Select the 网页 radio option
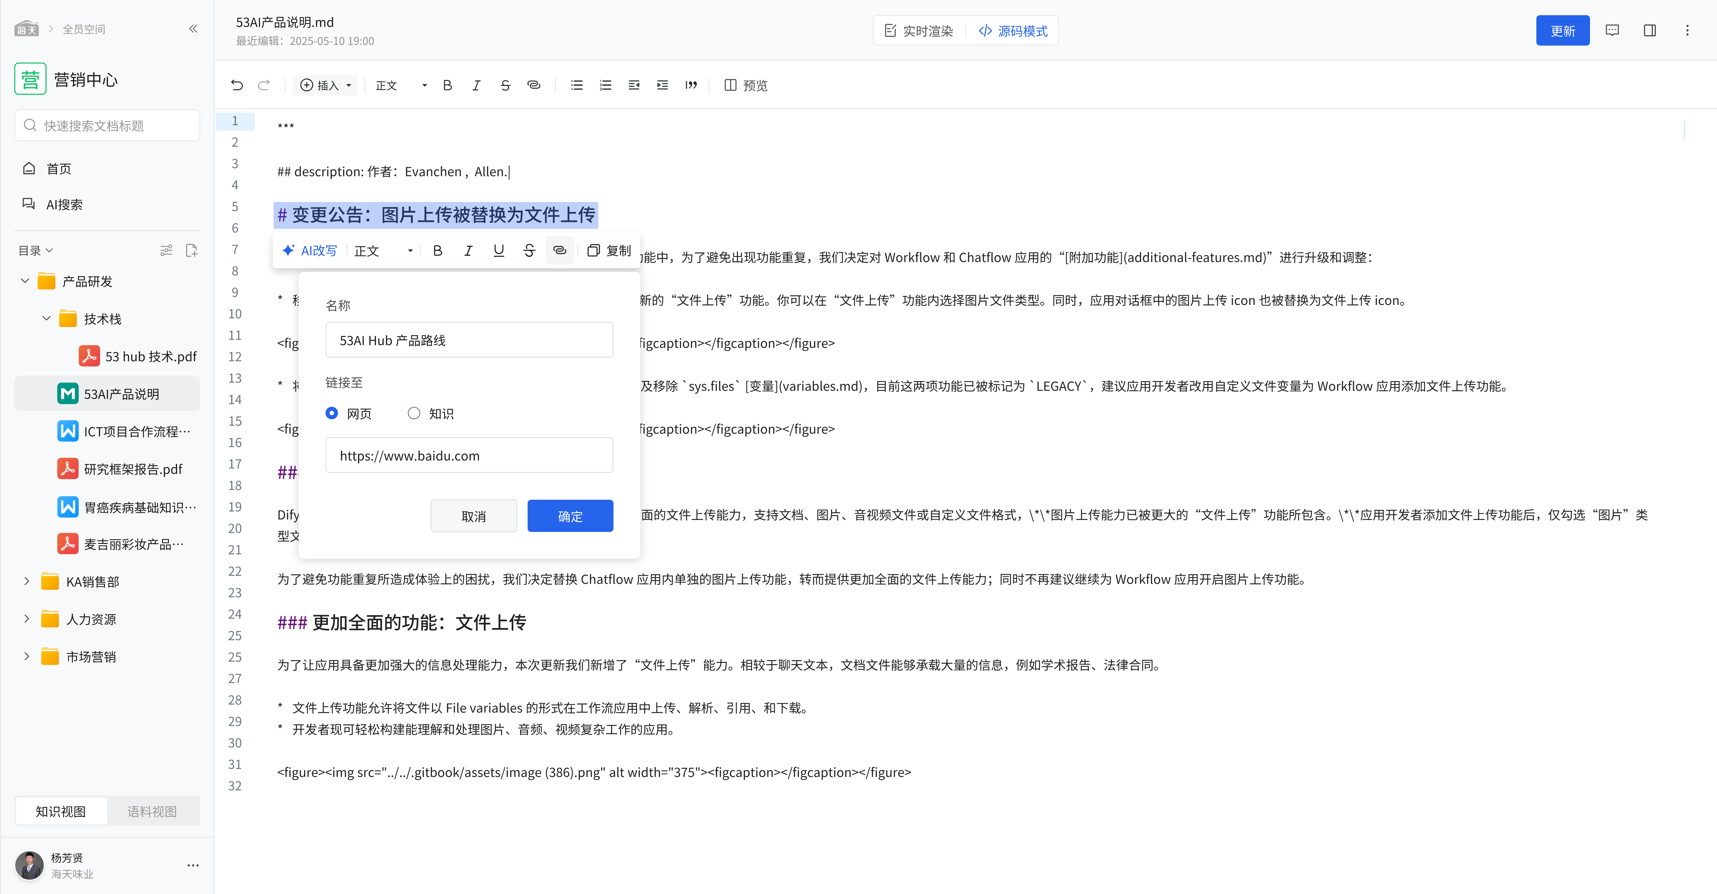This screenshot has width=1717, height=894. point(332,414)
